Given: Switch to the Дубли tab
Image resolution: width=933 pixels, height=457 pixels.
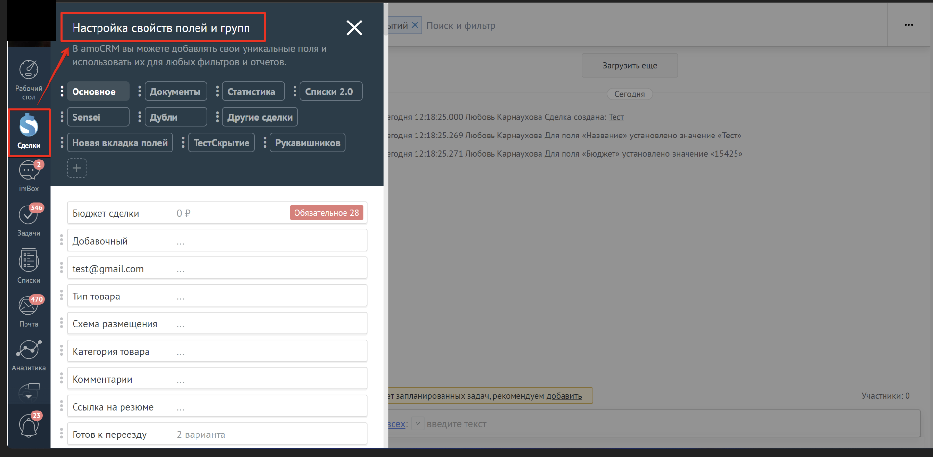Looking at the screenshot, I should click(175, 117).
